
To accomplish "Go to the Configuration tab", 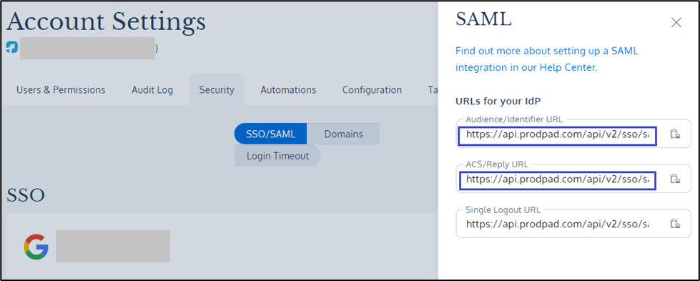I will (372, 90).
